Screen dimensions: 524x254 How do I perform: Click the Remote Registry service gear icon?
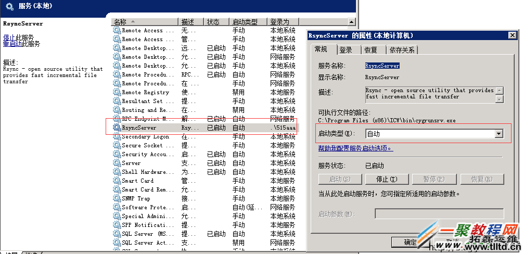[117, 92]
